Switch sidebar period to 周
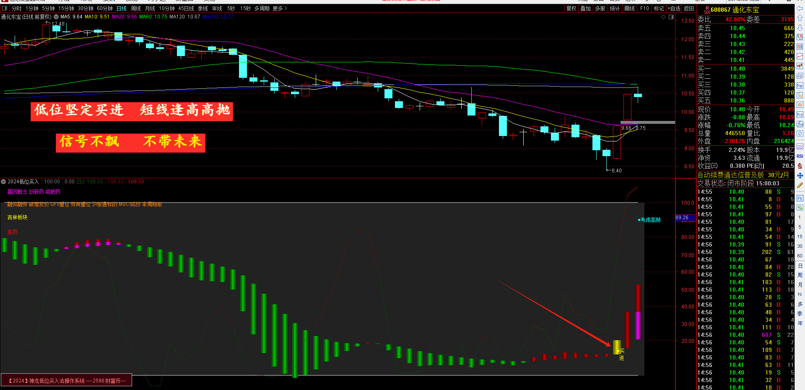The image size is (805, 390). tap(800, 275)
